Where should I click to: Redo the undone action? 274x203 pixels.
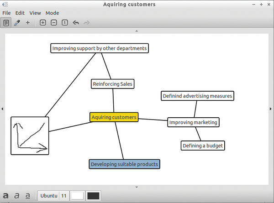coord(87,23)
